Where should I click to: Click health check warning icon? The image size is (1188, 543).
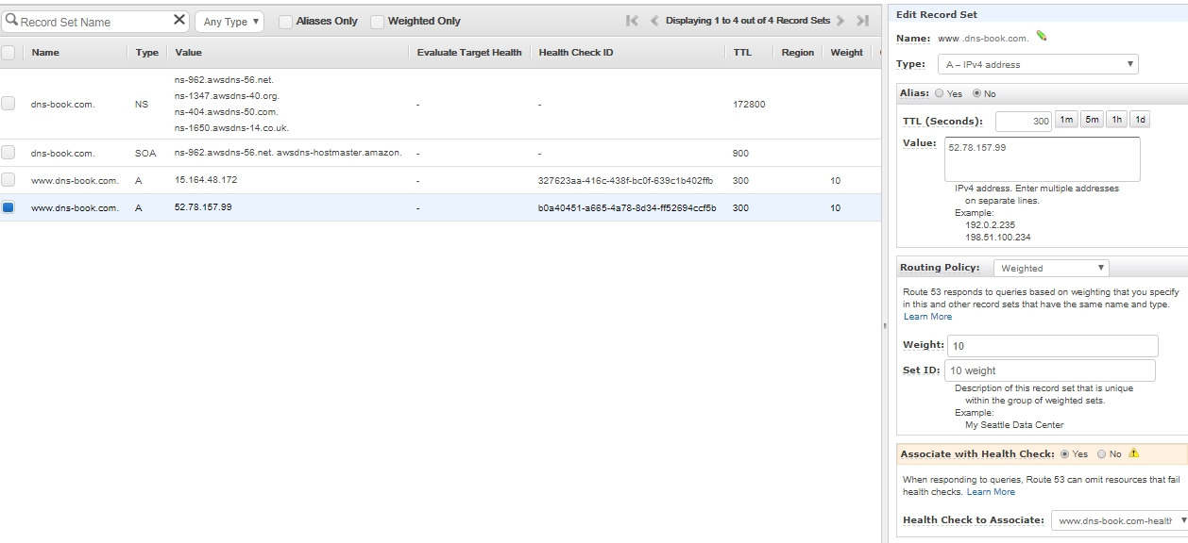coord(1134,453)
